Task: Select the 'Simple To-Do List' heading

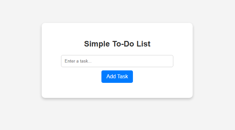Action: [x=117, y=44]
